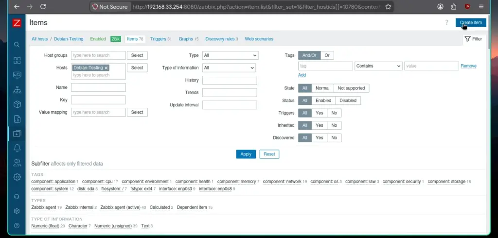Open the Support headset icon
Screen dimensions: 498x238
point(17,197)
